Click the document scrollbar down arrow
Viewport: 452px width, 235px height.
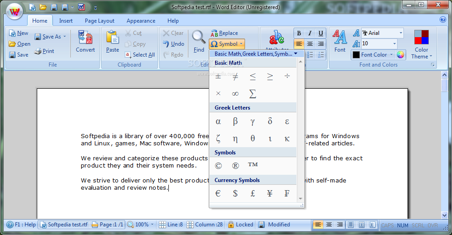(x=444, y=215)
